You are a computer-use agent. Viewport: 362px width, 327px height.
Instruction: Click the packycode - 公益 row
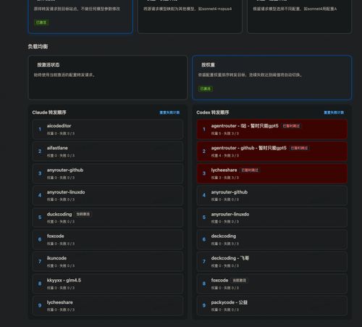[272, 305]
